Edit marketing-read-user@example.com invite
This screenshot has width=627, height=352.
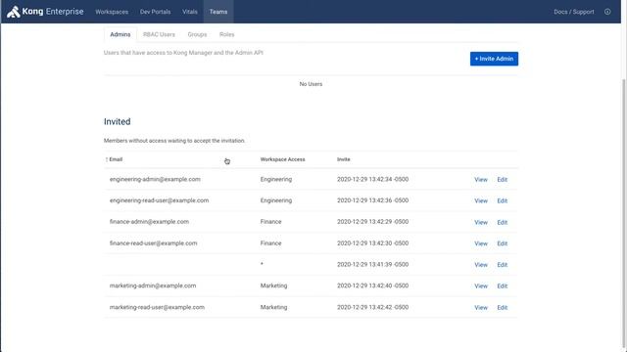pyautogui.click(x=503, y=308)
